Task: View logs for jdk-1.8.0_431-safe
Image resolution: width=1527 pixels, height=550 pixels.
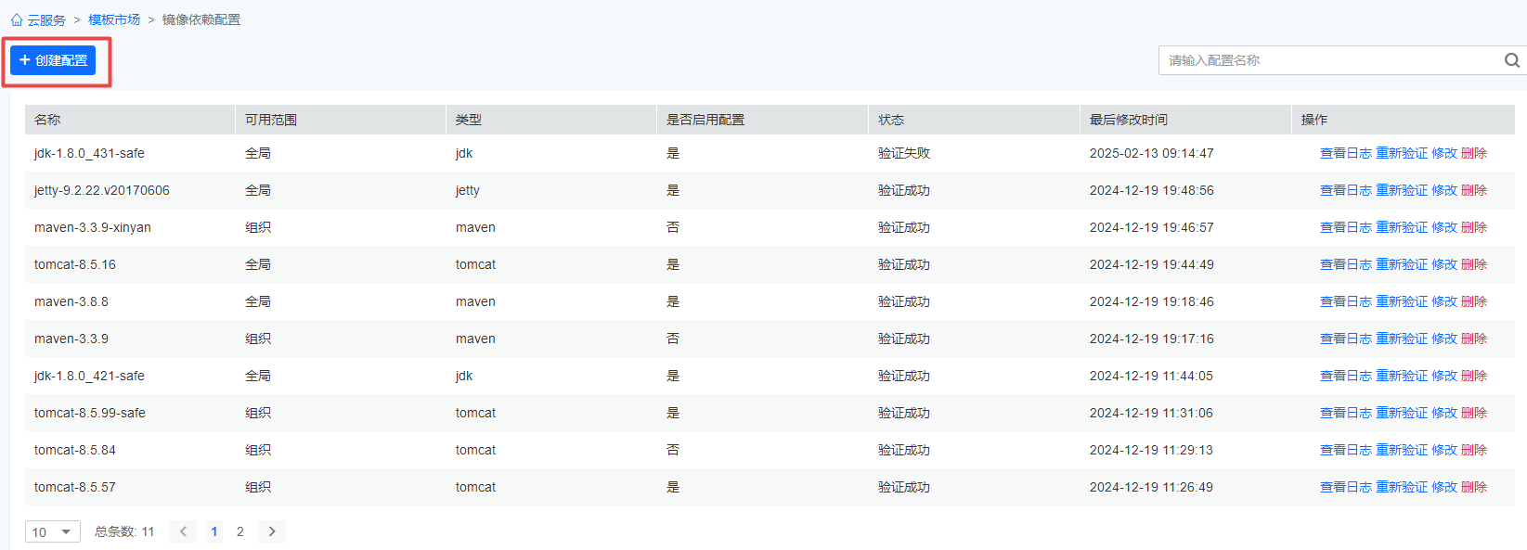Action: tap(1345, 153)
